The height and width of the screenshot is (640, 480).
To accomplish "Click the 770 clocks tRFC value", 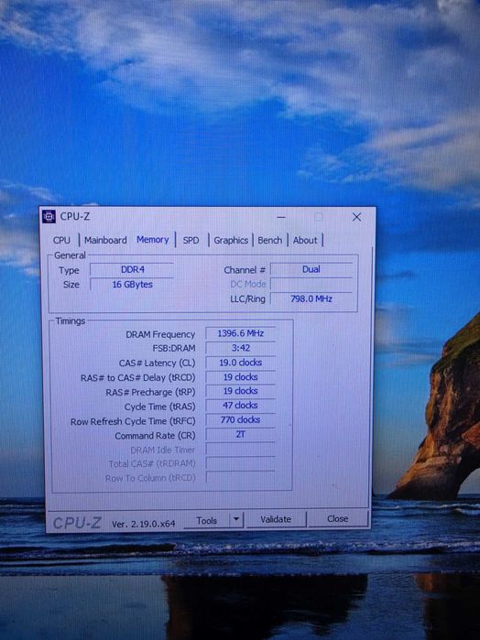I will (x=240, y=419).
